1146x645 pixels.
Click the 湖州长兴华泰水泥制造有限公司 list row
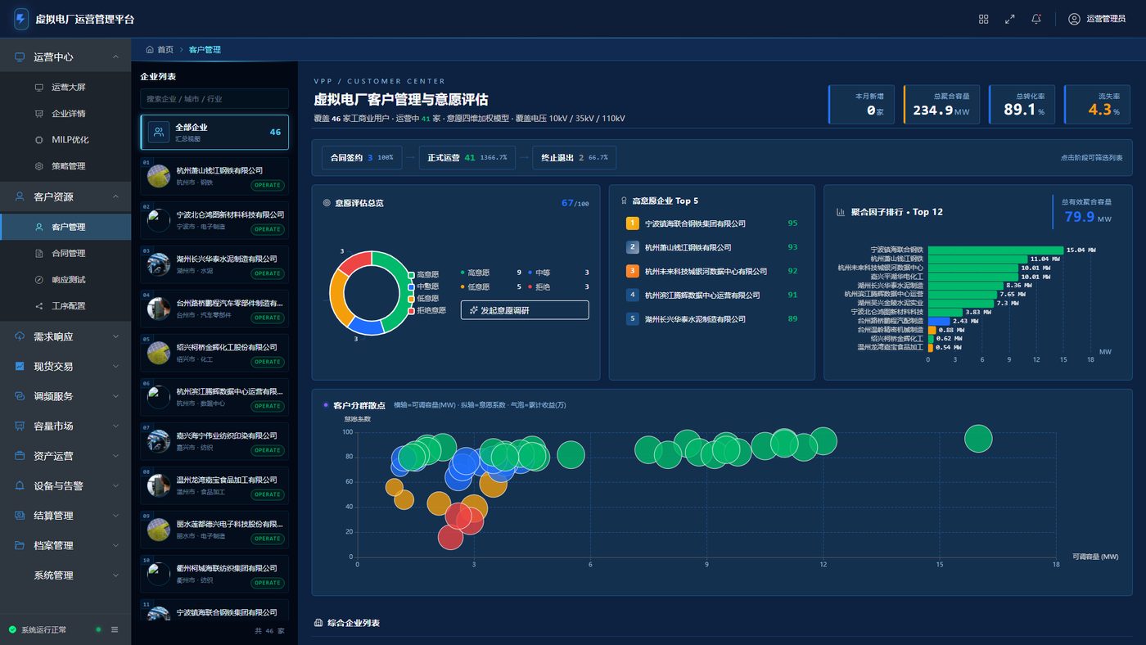tap(214, 264)
